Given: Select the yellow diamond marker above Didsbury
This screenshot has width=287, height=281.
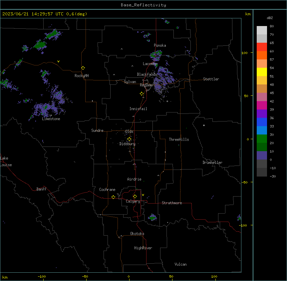Looking at the screenshot, I should click(129, 139).
